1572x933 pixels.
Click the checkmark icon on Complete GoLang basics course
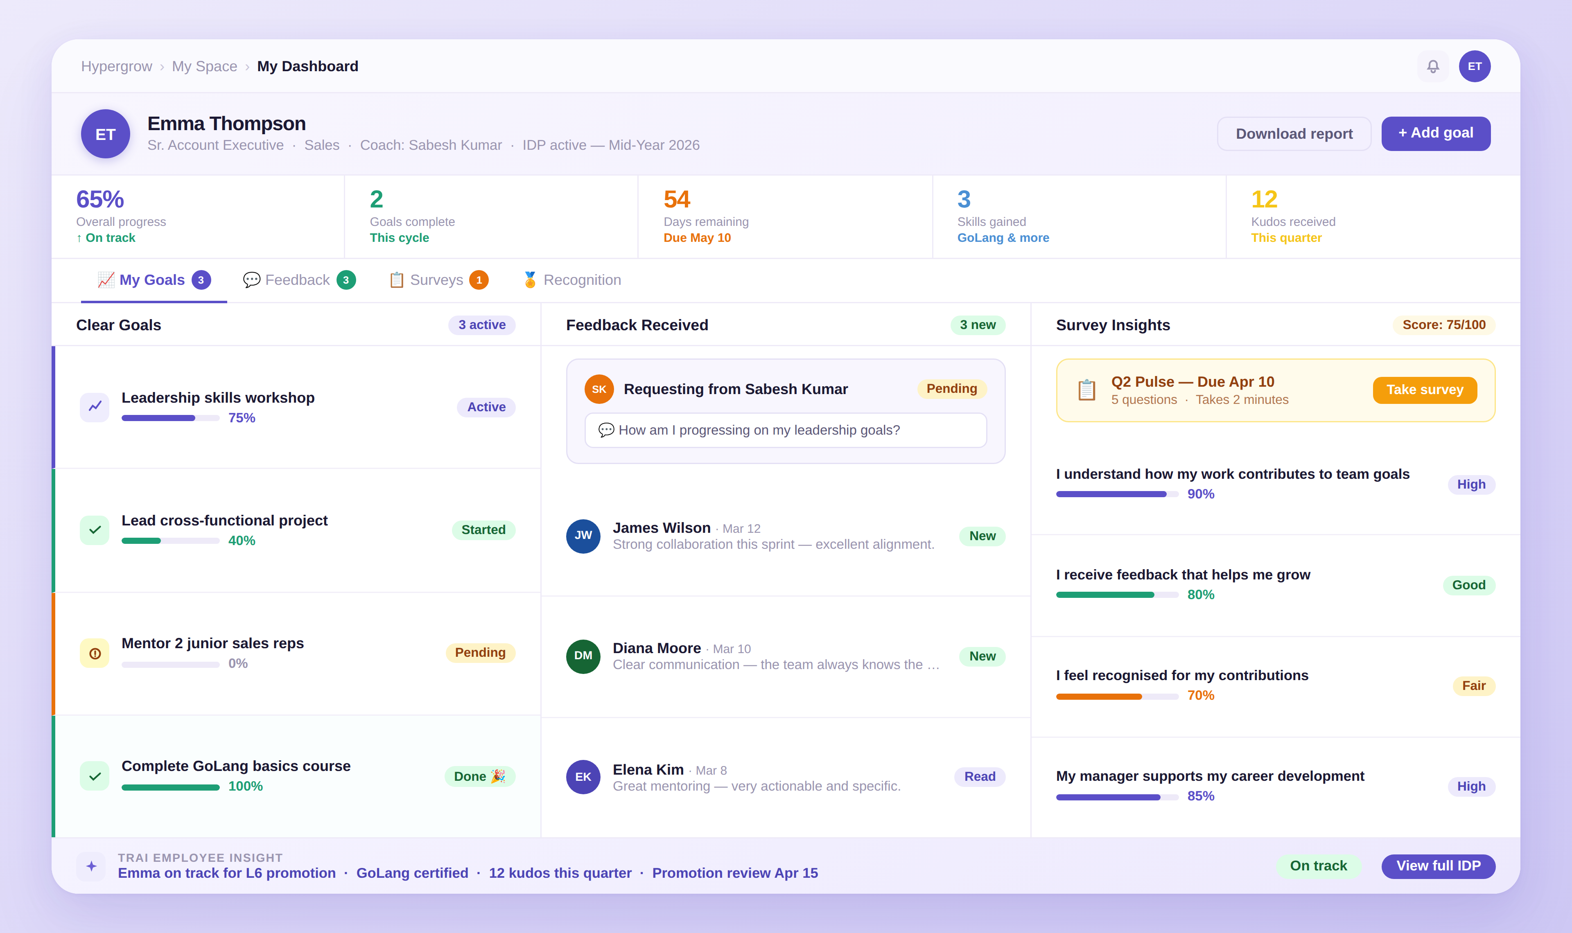[94, 776]
